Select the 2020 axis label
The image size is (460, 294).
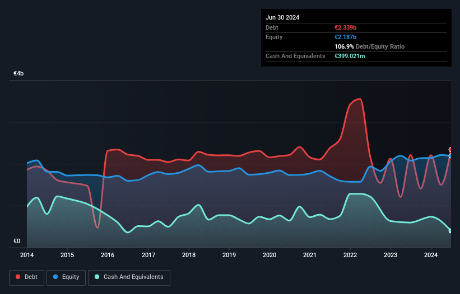[270, 255]
